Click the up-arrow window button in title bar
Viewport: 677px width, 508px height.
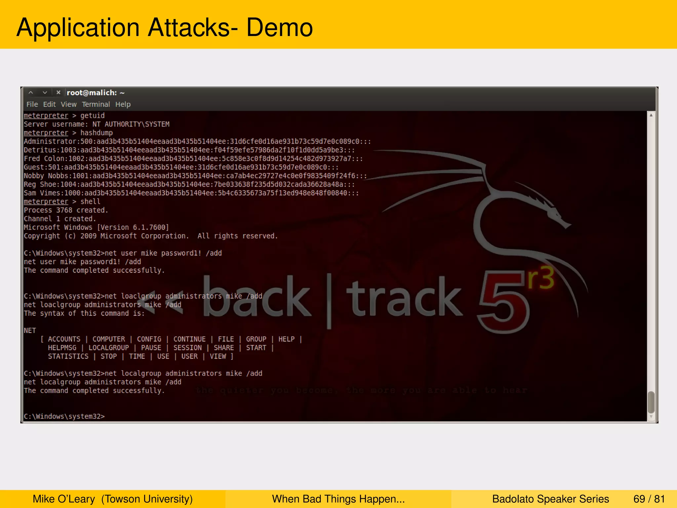tap(31, 93)
